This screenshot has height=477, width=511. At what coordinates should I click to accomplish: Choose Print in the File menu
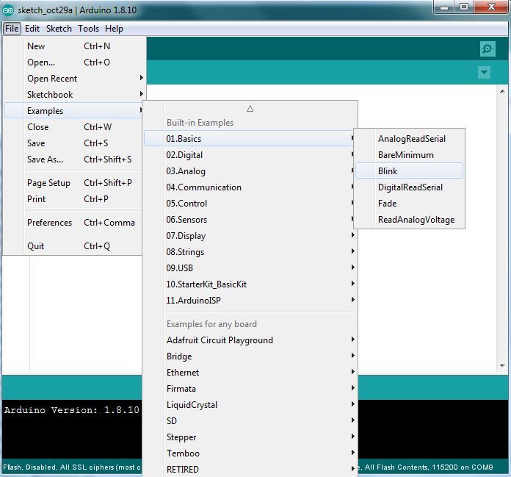click(x=73, y=199)
